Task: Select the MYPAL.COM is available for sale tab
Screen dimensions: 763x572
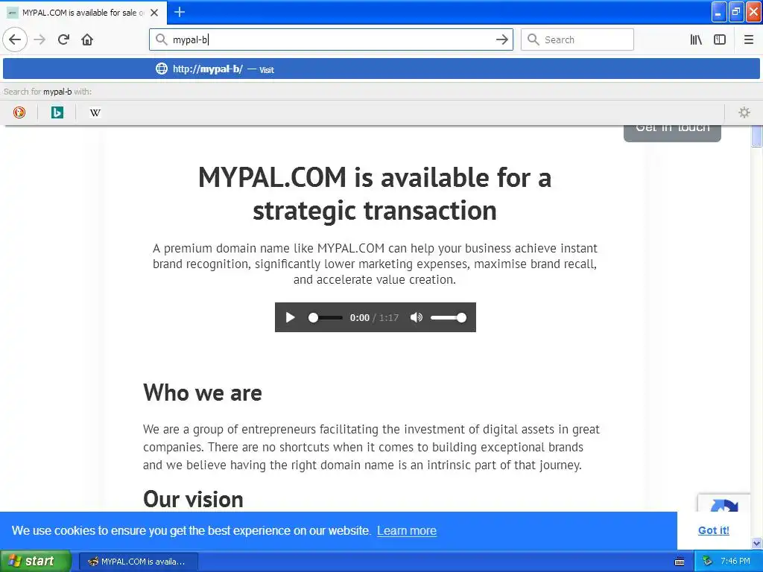Action: pos(83,13)
